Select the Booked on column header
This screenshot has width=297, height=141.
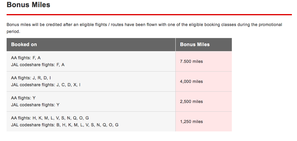point(91,45)
